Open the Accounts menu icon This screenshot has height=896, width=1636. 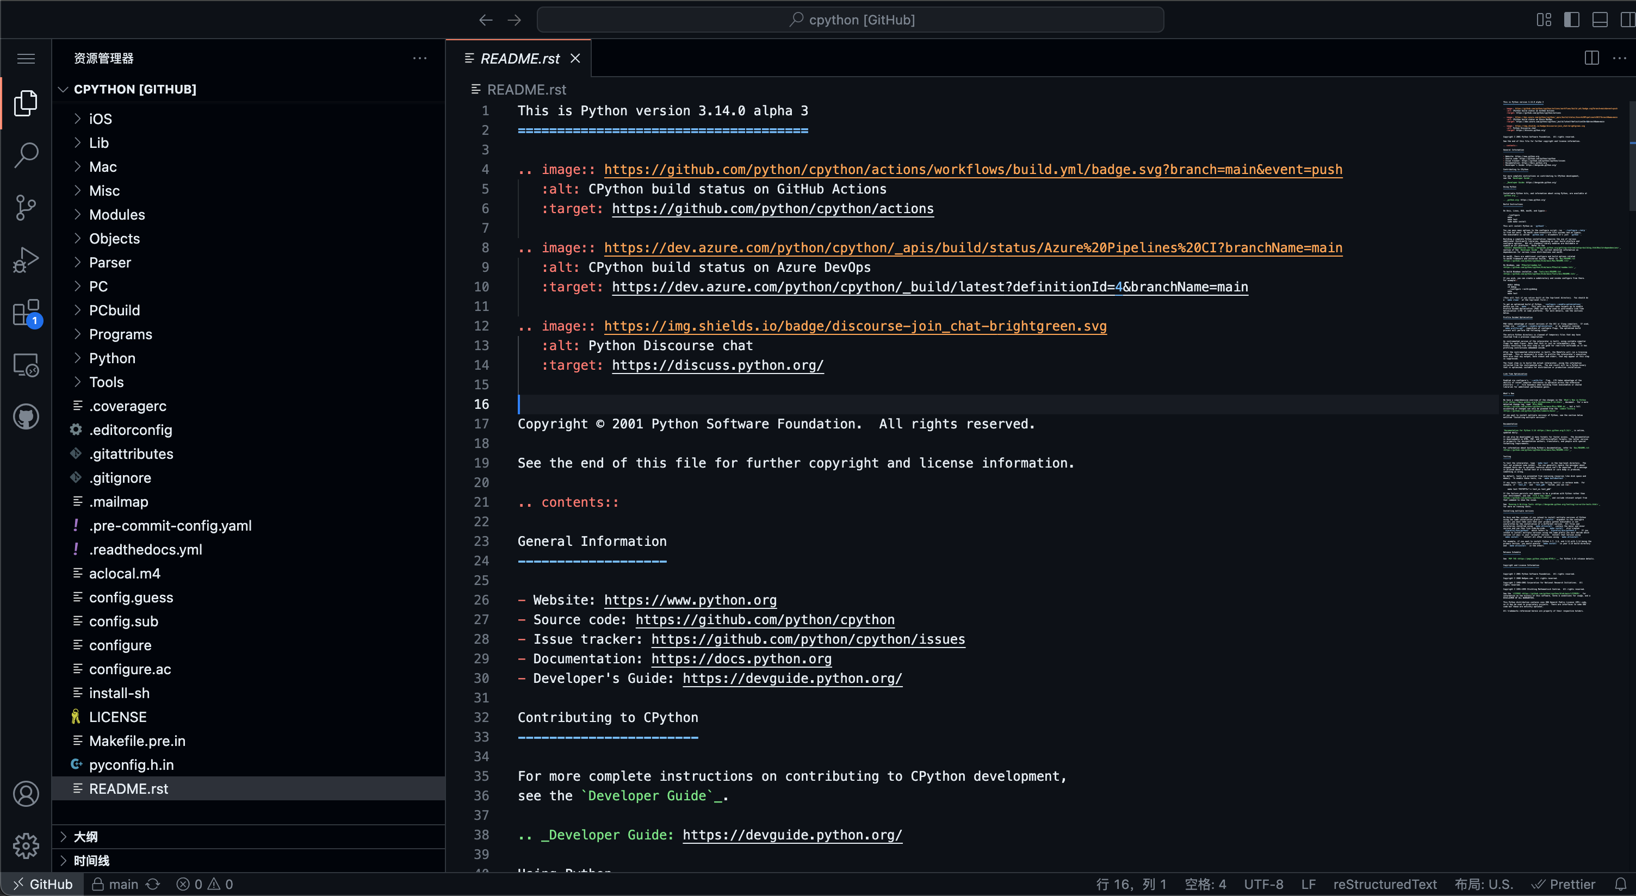[26, 794]
